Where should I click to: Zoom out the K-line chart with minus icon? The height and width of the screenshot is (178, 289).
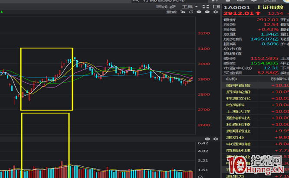(x=207, y=12)
